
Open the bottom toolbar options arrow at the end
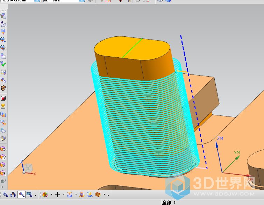coord(108,195)
